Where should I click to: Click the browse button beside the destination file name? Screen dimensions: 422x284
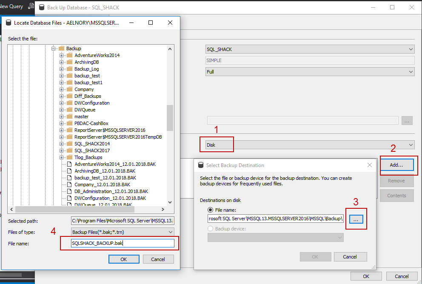tap(356, 219)
